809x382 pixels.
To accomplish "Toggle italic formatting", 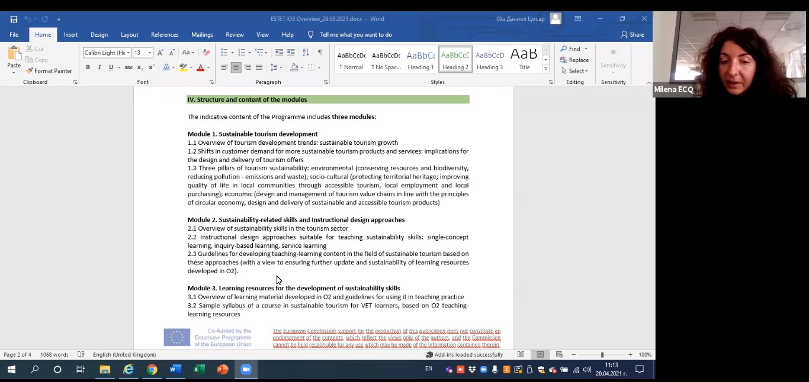I will pos(99,67).
